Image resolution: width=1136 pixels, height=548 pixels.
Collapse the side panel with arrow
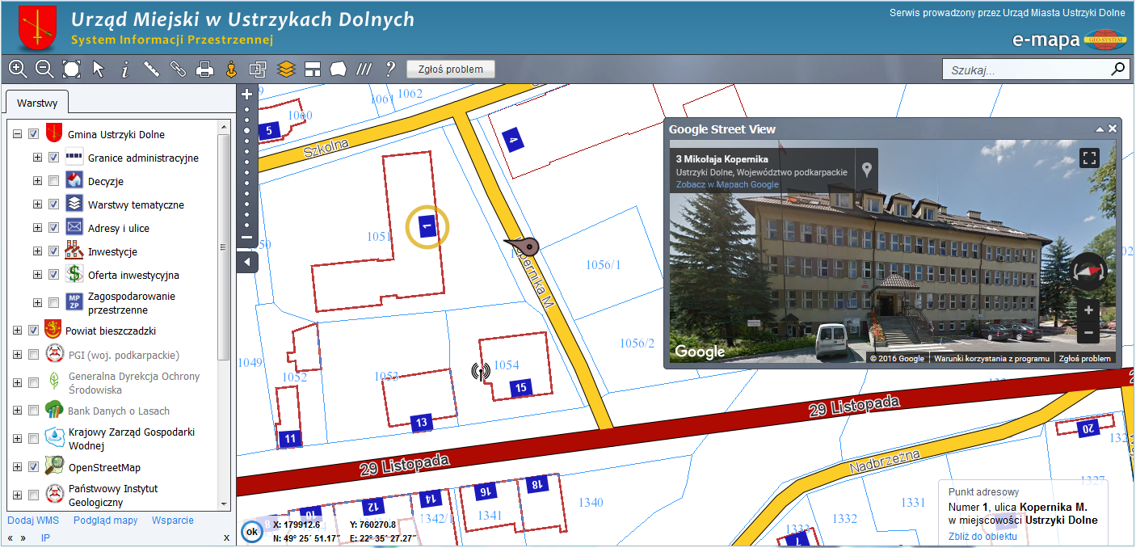click(x=247, y=262)
